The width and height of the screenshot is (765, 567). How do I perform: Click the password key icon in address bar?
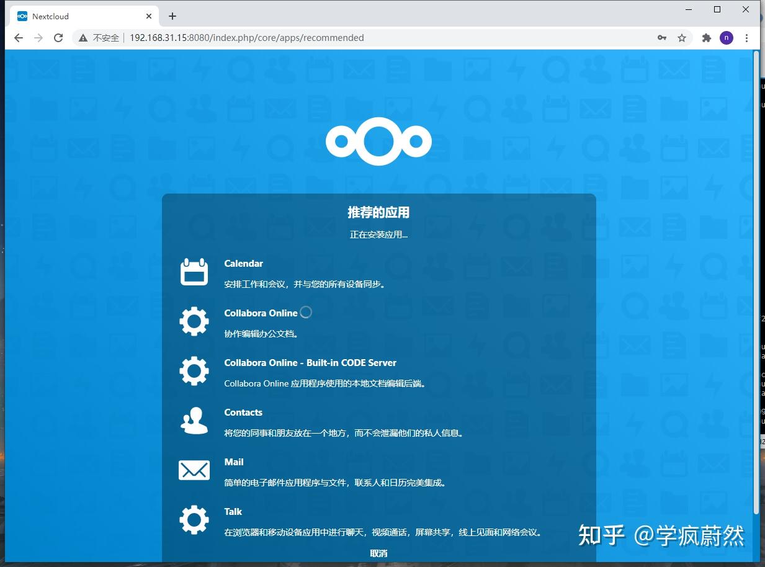pos(662,38)
